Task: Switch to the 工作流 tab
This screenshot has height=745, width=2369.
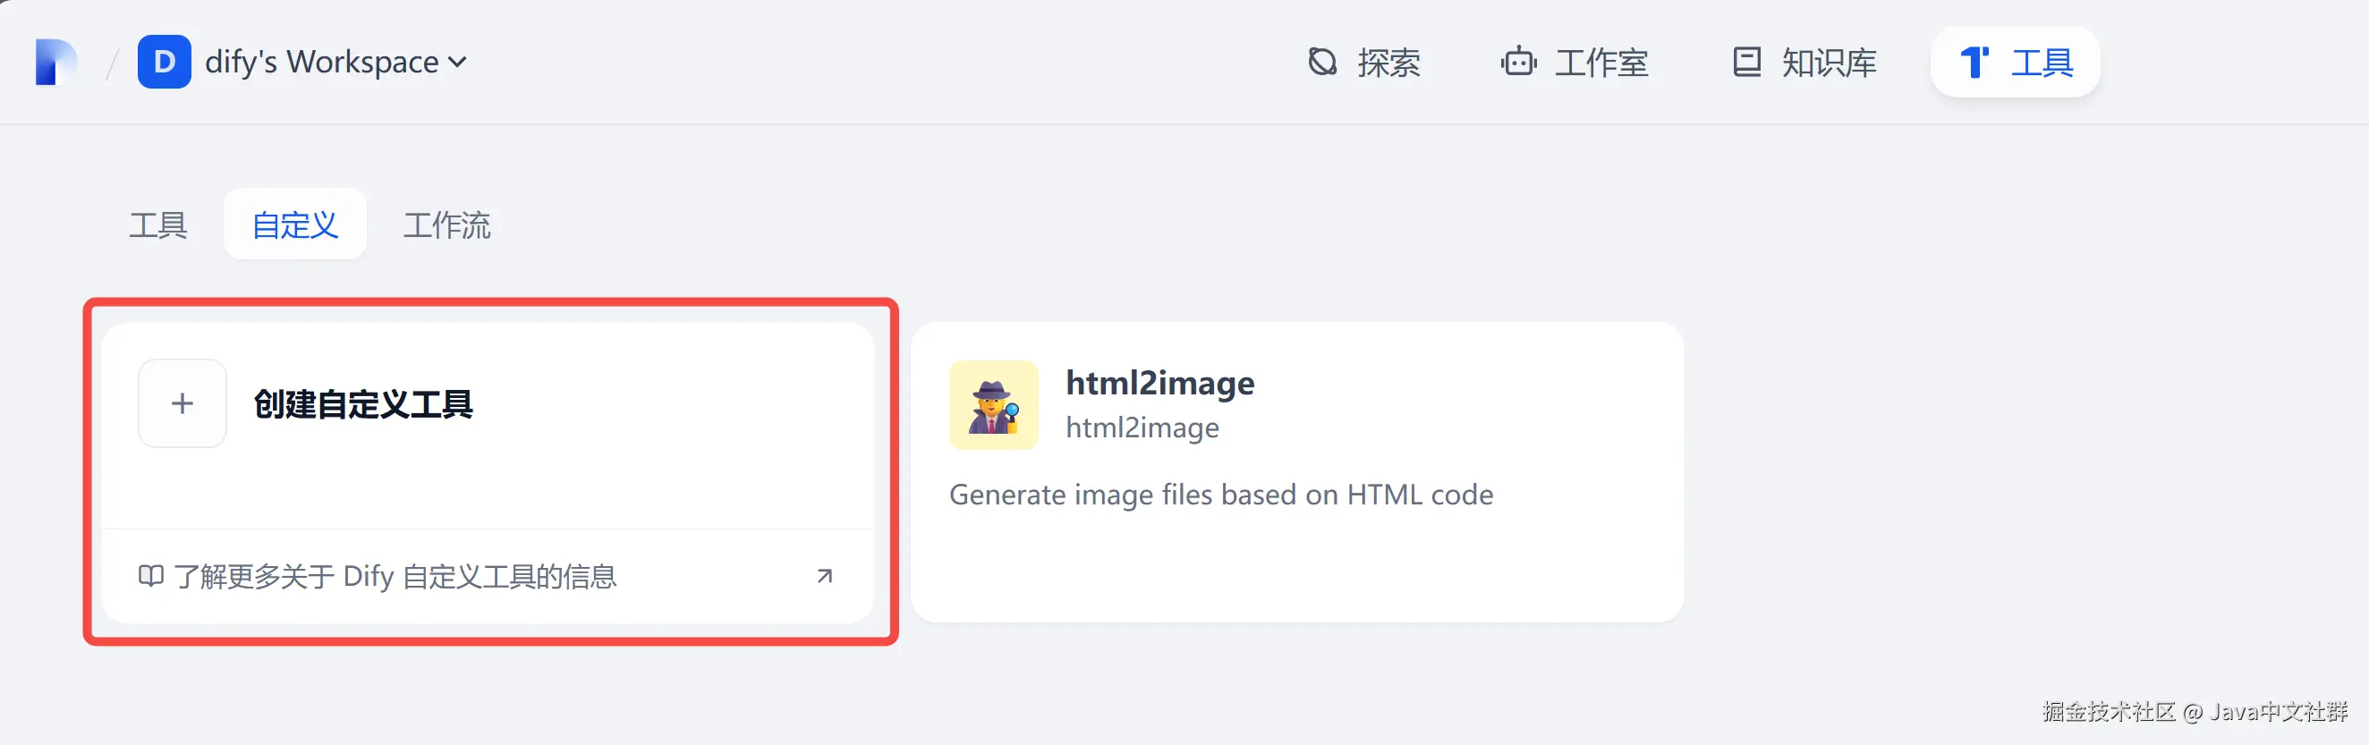Action: [x=447, y=224]
